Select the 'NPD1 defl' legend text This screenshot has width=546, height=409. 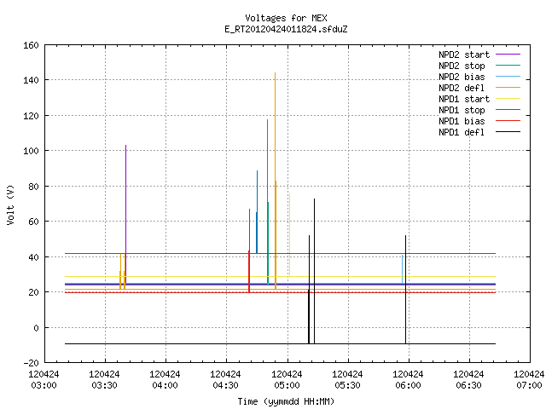[462, 132]
